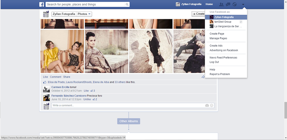Open the photo of woman leaning on brick wall
Viewport: 287px width, 140px height.
151,51
